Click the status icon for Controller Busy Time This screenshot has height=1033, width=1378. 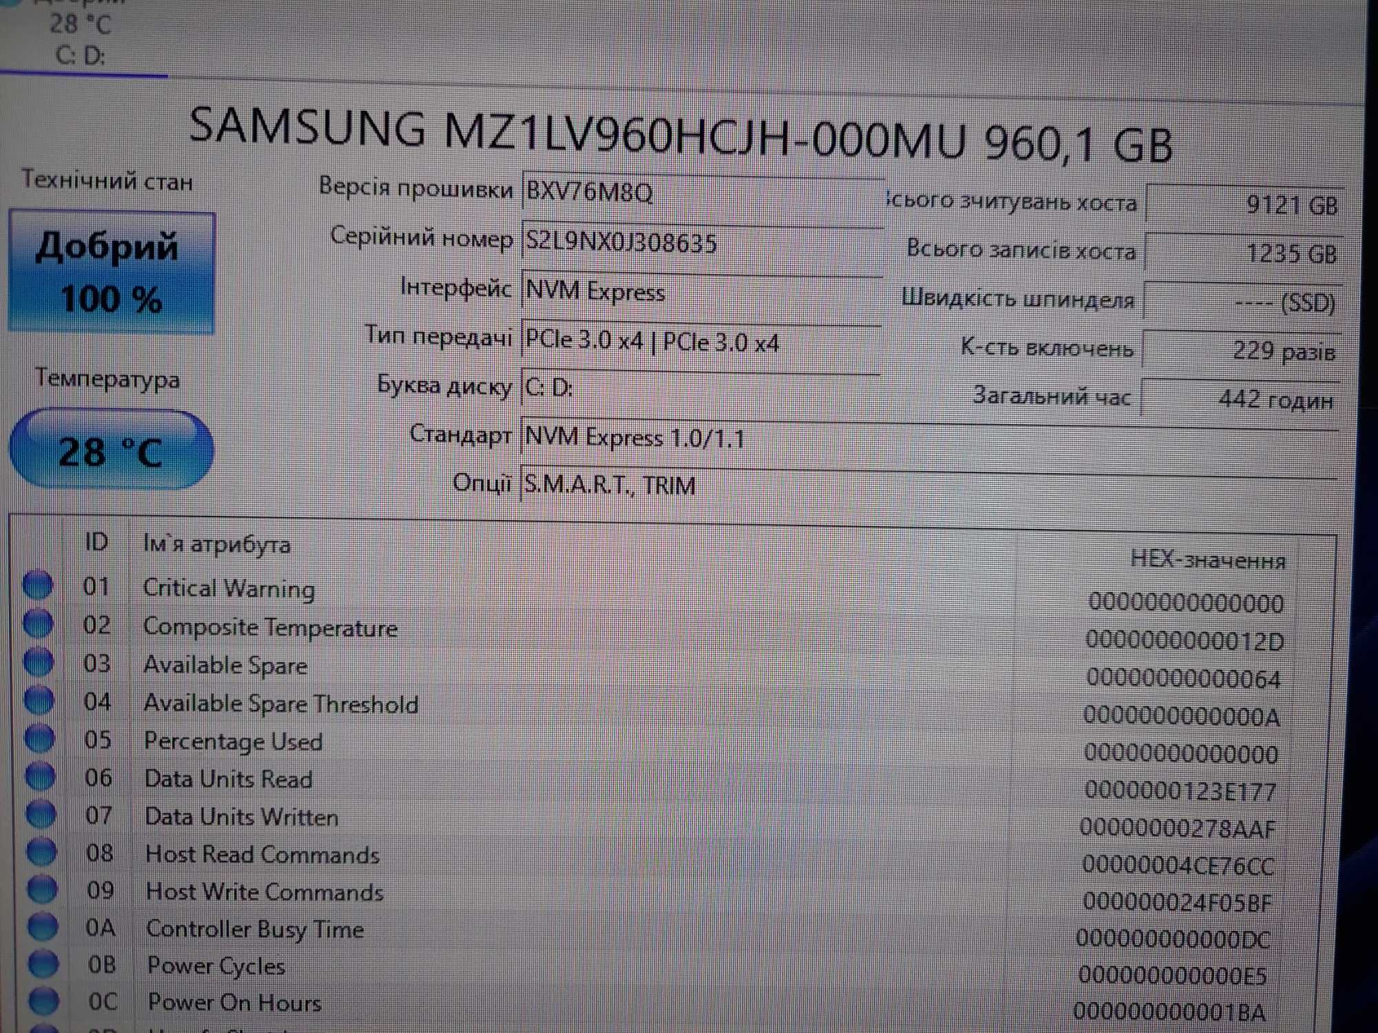click(x=43, y=927)
